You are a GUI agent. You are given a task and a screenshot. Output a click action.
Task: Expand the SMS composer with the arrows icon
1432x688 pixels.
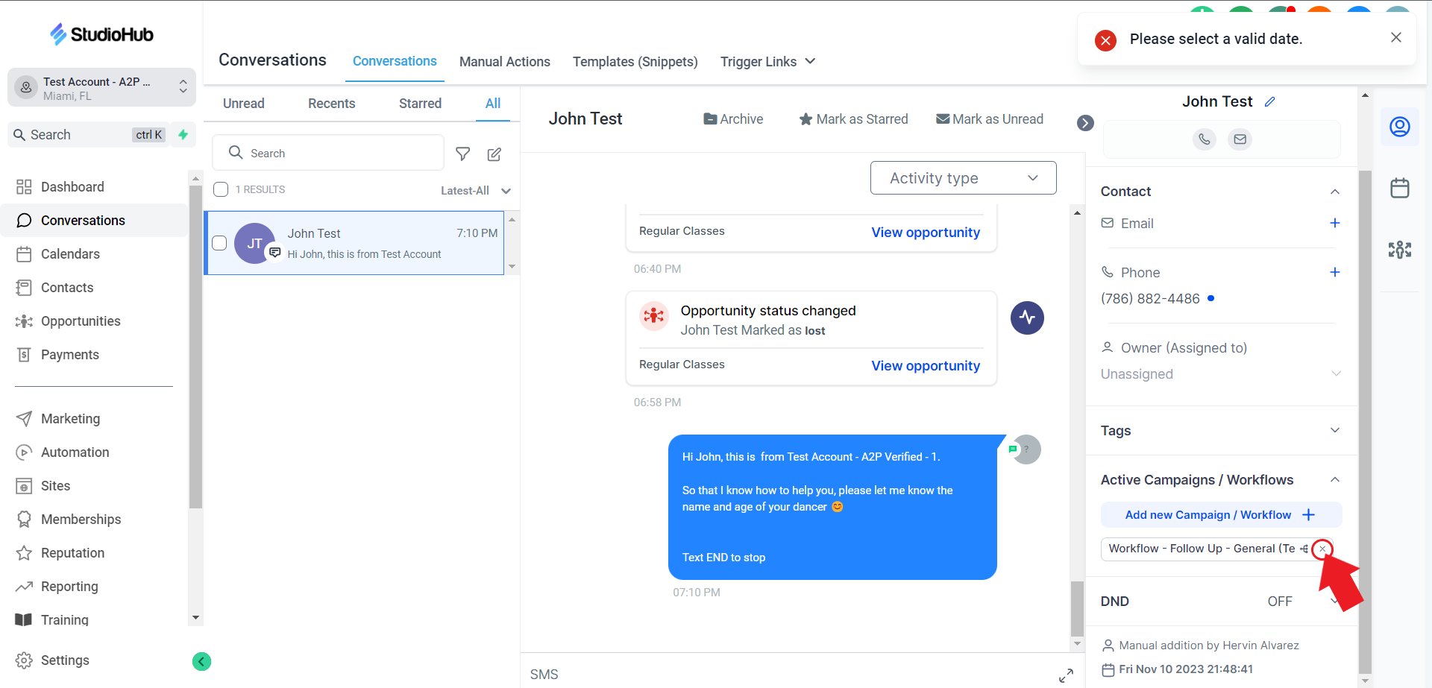tap(1067, 675)
